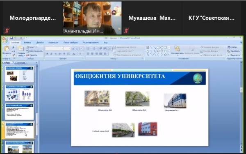Viewport: 246px width, 154px height.
Task: Save the presentation from the quick access toolbar
Action: pos(11,38)
